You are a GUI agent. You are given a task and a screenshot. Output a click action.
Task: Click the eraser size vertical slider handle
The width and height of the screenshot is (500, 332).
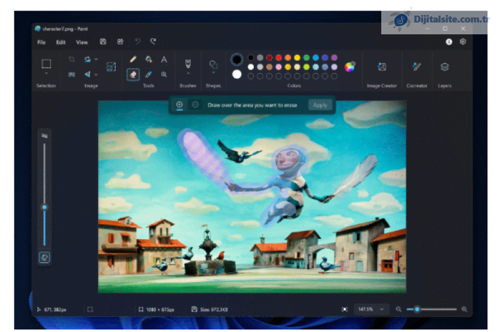tap(44, 207)
